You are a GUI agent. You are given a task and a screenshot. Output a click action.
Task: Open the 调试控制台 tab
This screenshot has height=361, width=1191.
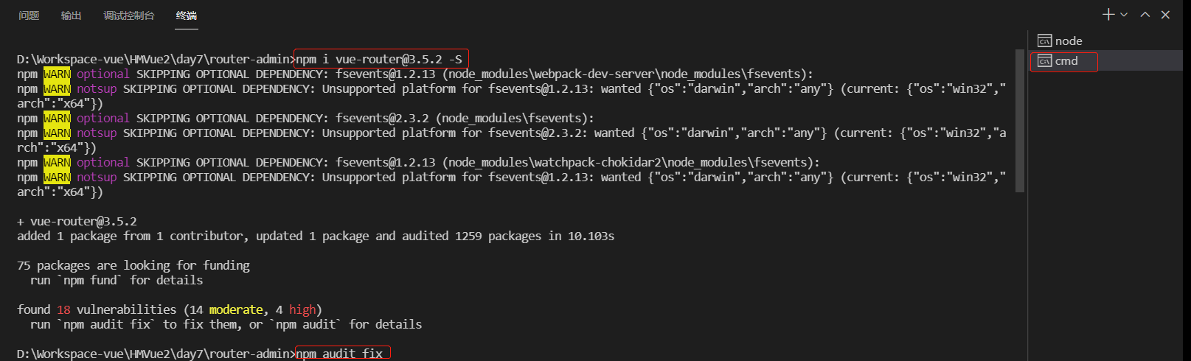129,15
